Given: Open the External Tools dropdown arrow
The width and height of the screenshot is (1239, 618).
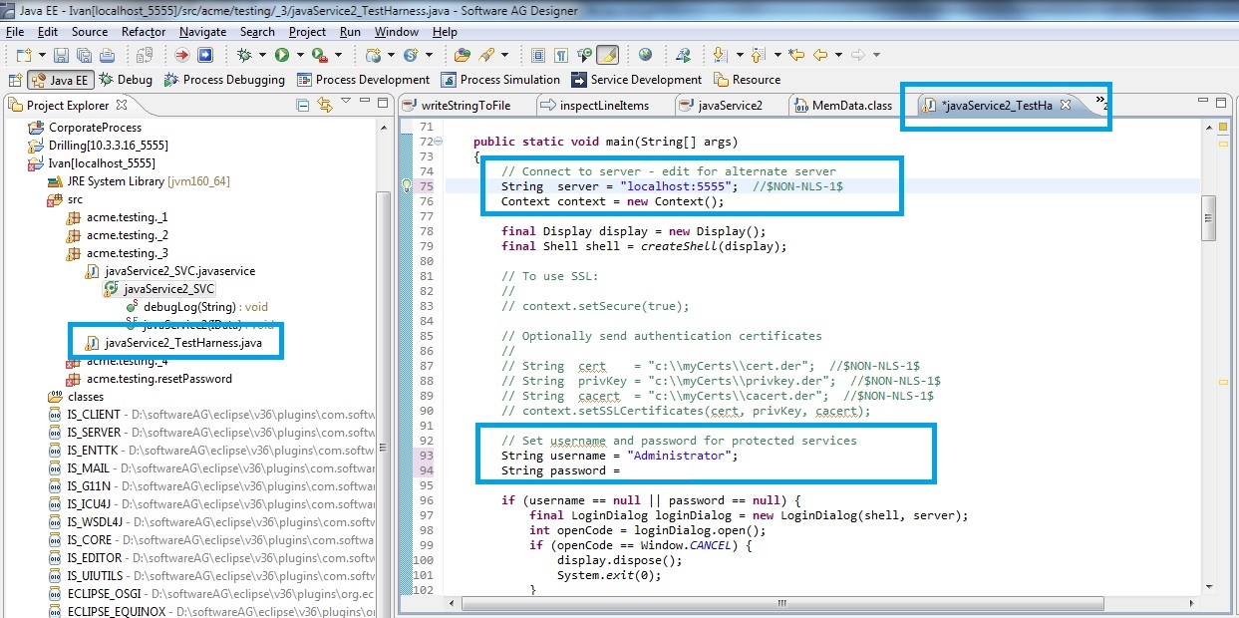Looking at the screenshot, I should pyautogui.click(x=338, y=55).
